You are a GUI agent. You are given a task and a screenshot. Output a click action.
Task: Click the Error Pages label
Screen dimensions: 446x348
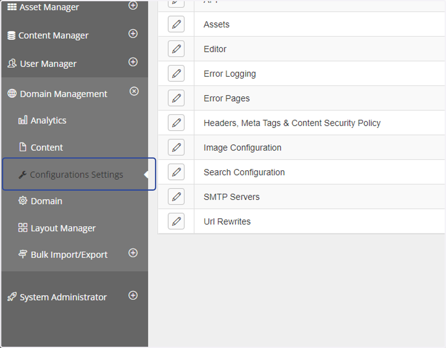(x=227, y=98)
